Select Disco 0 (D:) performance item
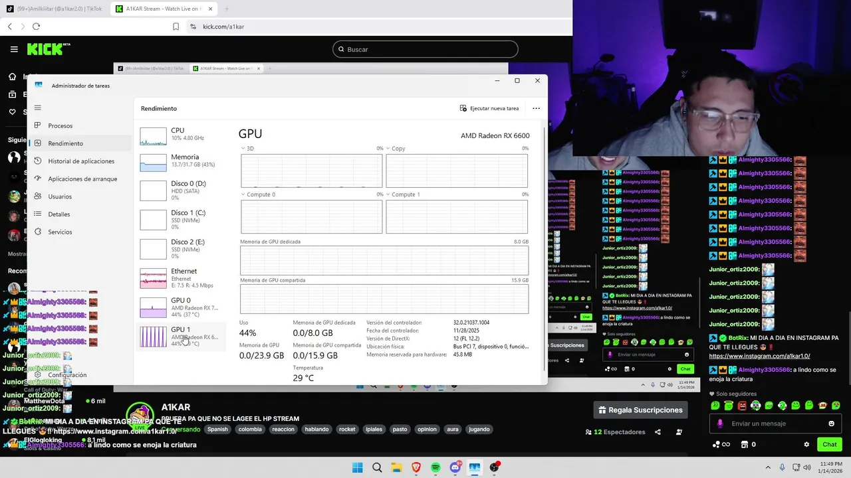The image size is (851, 478). click(181, 190)
